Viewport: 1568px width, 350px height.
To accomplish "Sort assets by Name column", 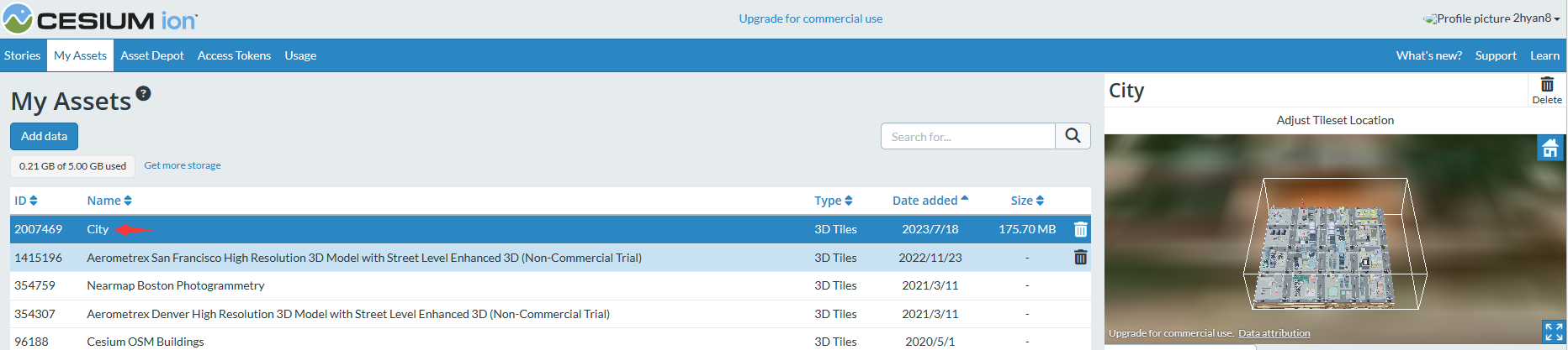I will click(x=109, y=201).
